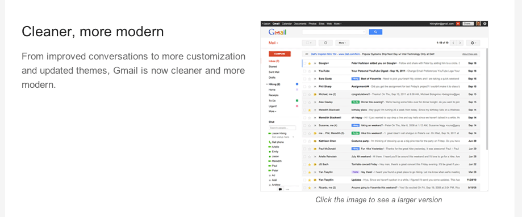Open Sent Mail in the sidebar
This screenshot has height=217, width=522.
coord(274,72)
